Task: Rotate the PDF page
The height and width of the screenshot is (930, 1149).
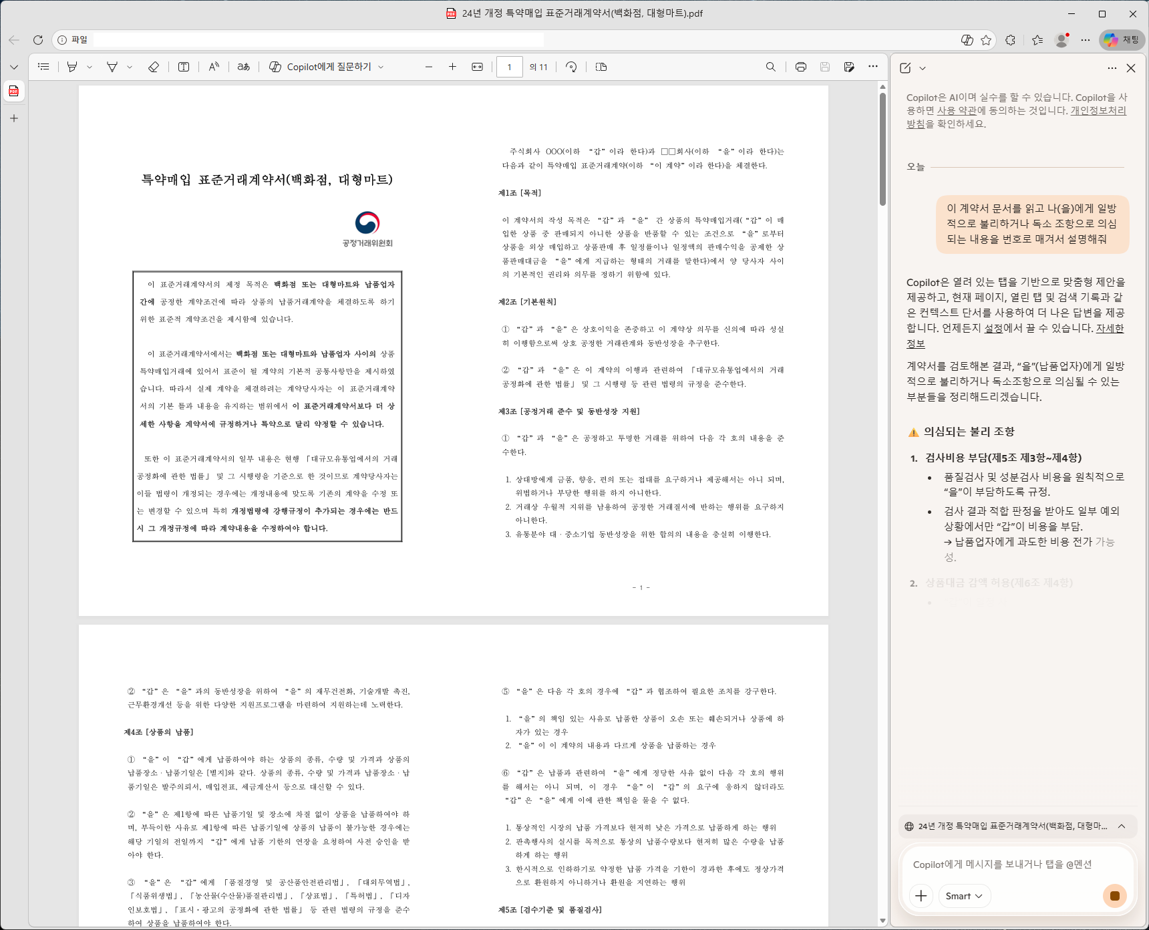Action: (x=571, y=67)
